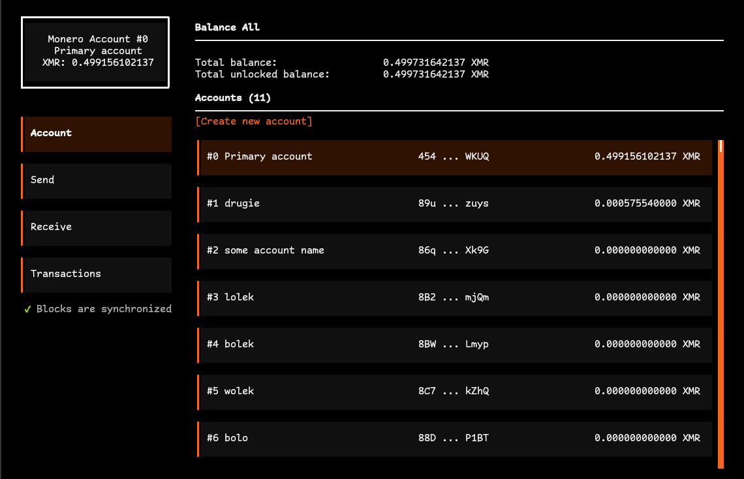Image resolution: width=744 pixels, height=479 pixels.
Task: Open the Receive section
Action: pos(97,228)
